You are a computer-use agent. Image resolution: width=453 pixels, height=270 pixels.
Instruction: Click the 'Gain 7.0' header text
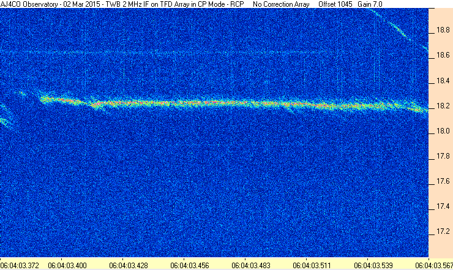tap(370, 4)
